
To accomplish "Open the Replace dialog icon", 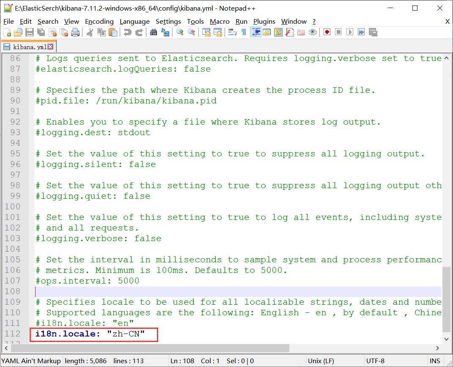I will click(165, 32).
